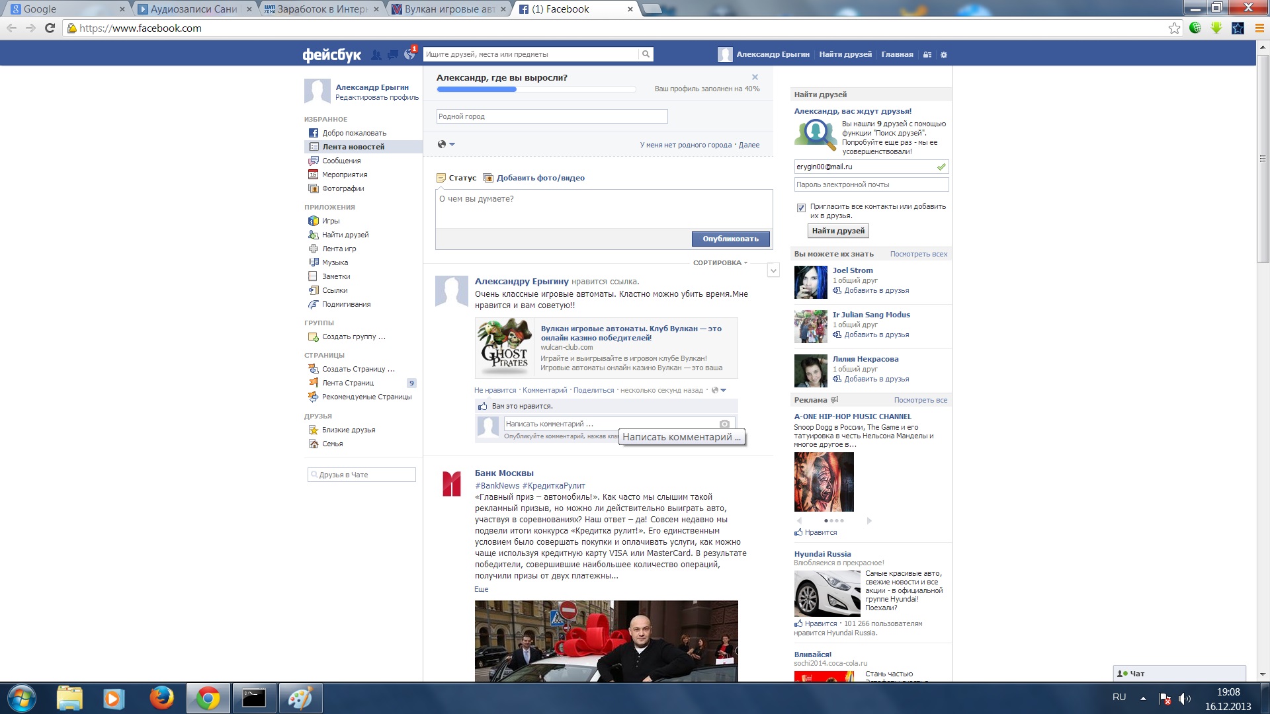The height and width of the screenshot is (714, 1270).
Task: Open notifications globe with red badge
Action: coord(410,54)
